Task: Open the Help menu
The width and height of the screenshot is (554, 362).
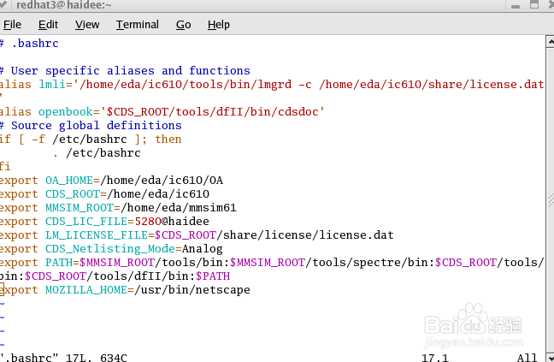Action: [x=219, y=25]
